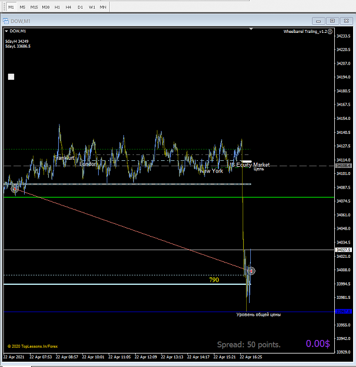Switch to M5 timeframe

(x=22, y=7)
